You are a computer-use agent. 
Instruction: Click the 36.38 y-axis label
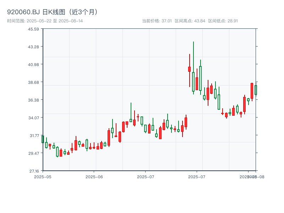pos(34,100)
